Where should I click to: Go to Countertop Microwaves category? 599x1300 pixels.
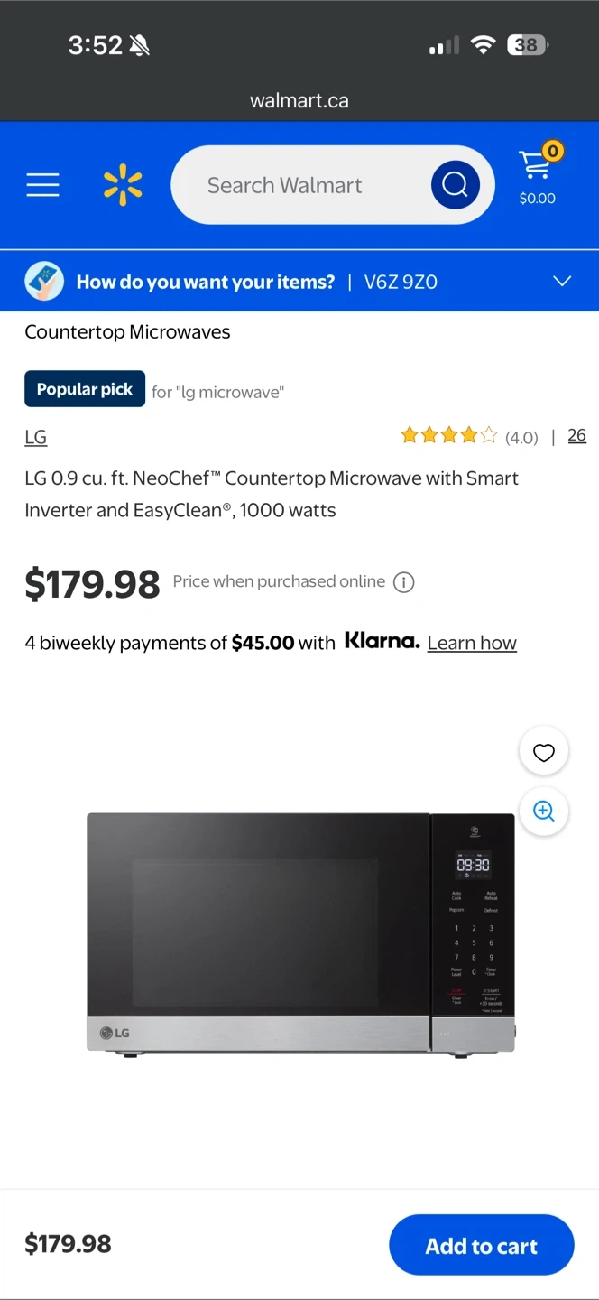127,331
